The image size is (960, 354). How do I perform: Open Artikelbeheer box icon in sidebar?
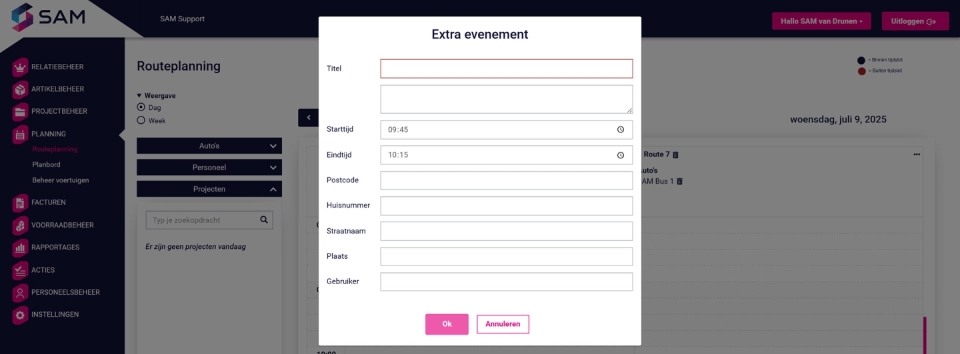pyautogui.click(x=20, y=89)
